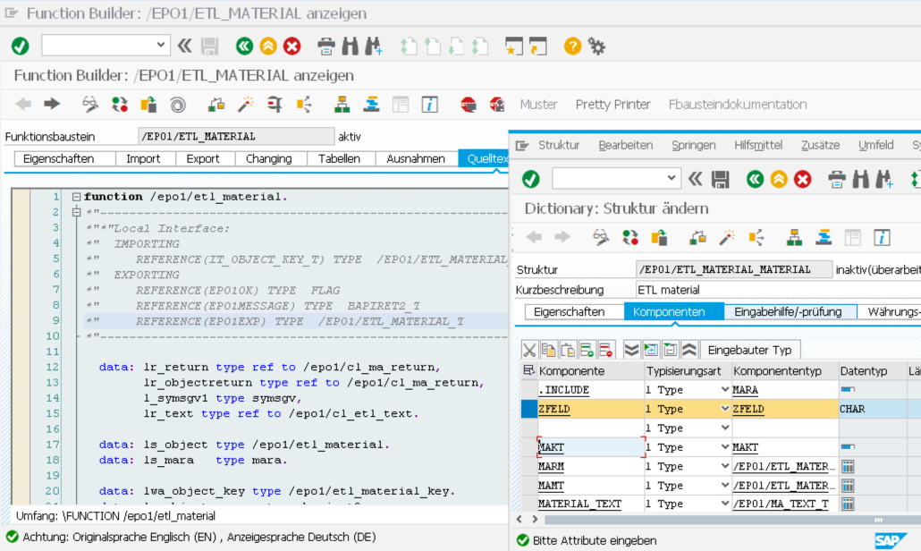Open Typisierungsart dropdown for MARM row

click(x=724, y=466)
